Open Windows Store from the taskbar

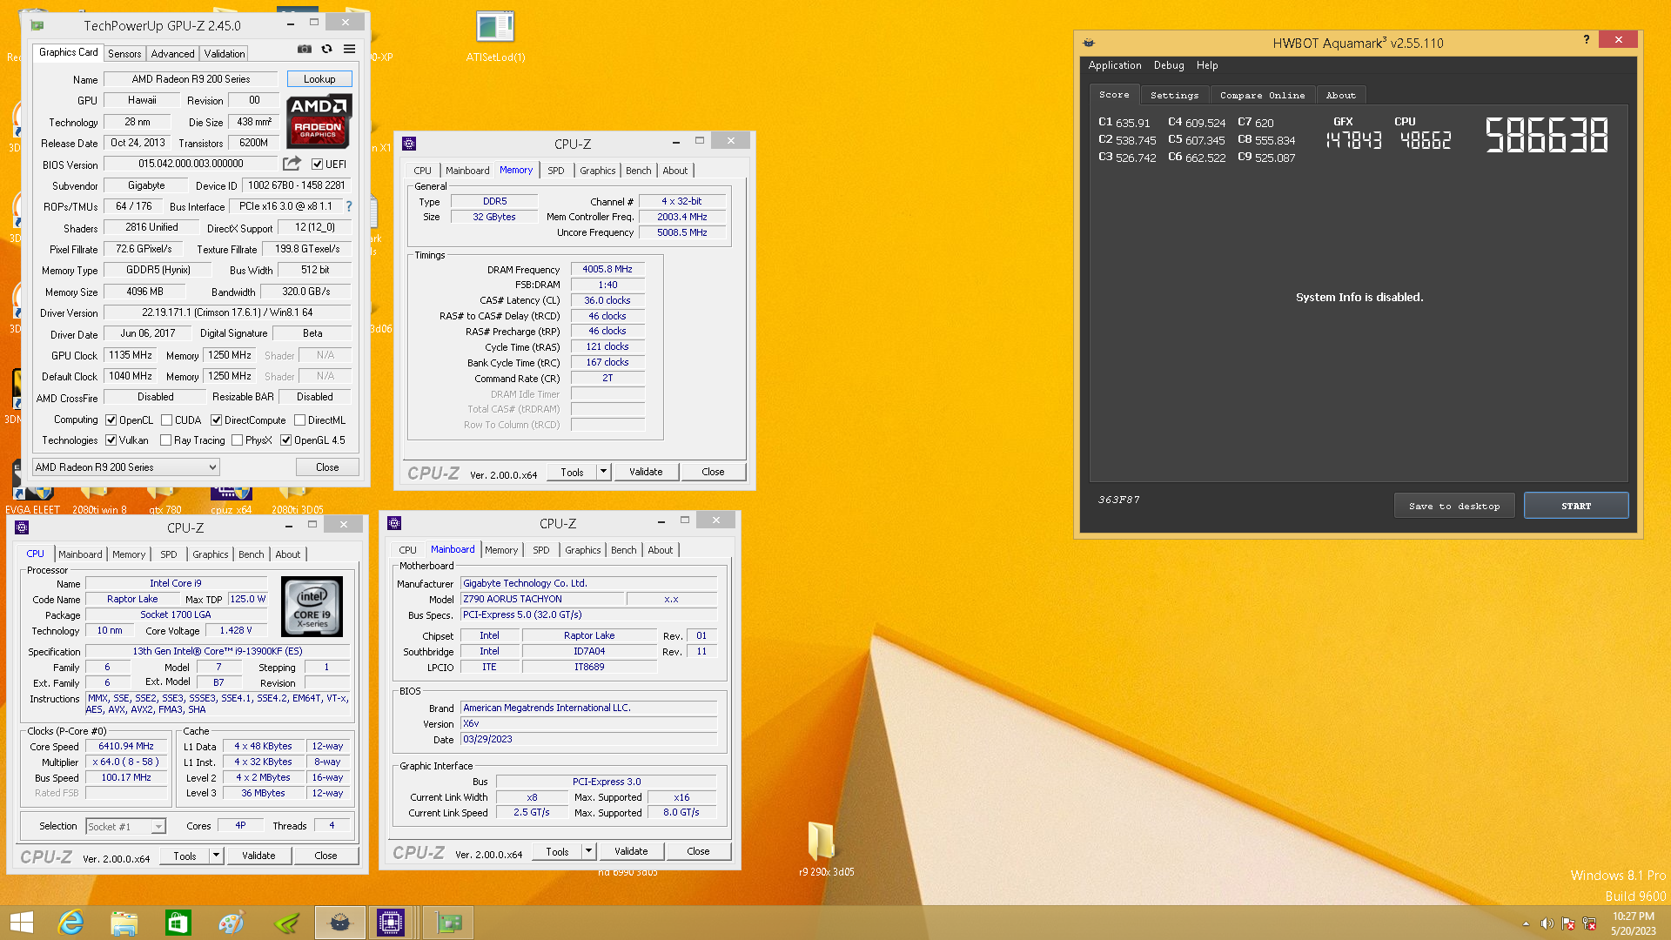(178, 923)
